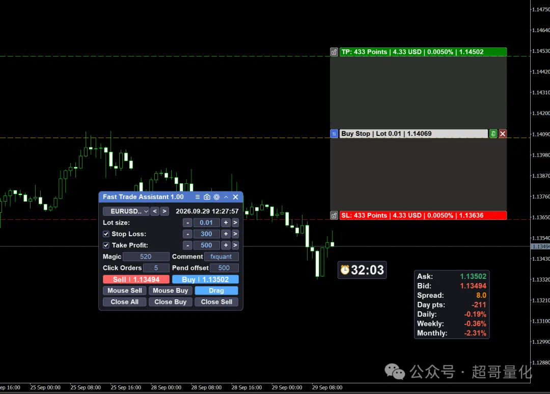
Task: Switch to previous symbol with left arrow
Action: pyautogui.click(x=155, y=211)
